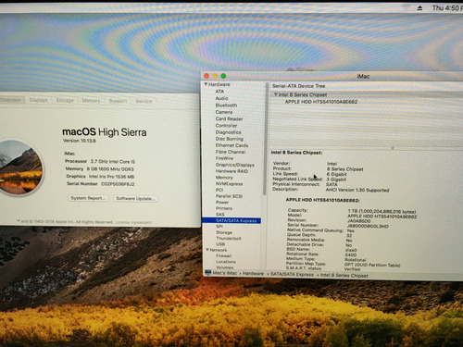Select APPLE HDD HTS541010A9E662 in device tree
The width and height of the screenshot is (463, 347).
point(321,102)
